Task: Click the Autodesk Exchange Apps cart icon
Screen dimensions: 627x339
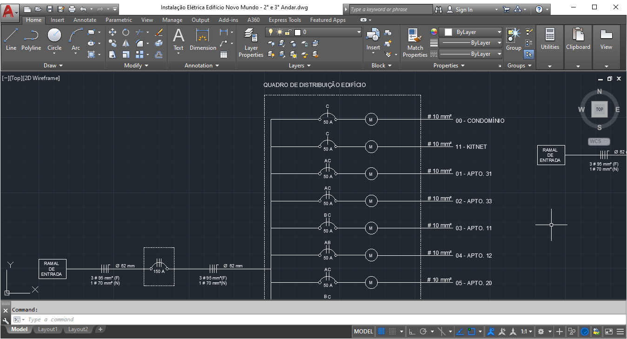Action: tap(507, 9)
